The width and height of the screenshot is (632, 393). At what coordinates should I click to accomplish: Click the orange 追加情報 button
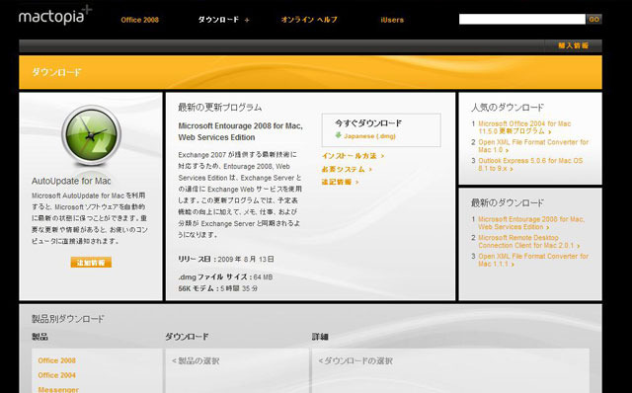pos(91,263)
